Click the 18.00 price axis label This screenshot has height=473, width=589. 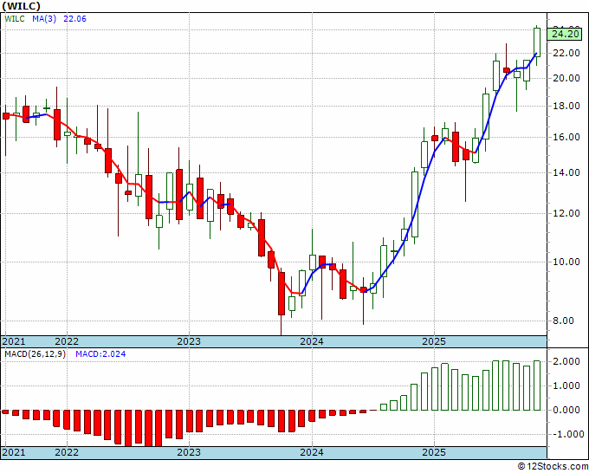click(x=566, y=106)
